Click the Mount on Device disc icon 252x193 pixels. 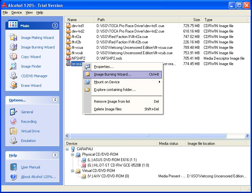tap(87, 82)
